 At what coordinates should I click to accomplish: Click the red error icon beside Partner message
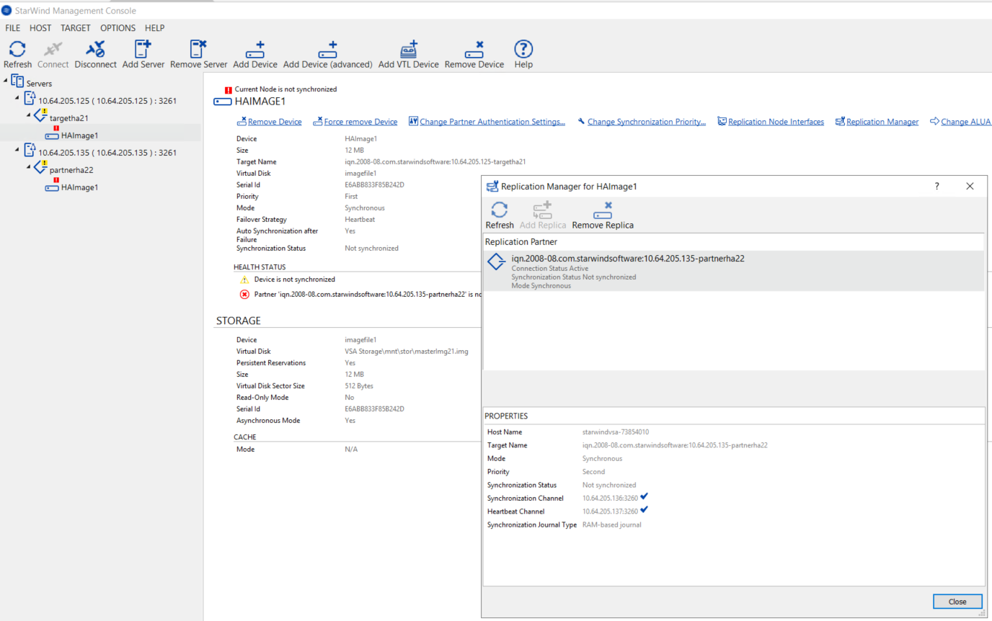tap(244, 295)
